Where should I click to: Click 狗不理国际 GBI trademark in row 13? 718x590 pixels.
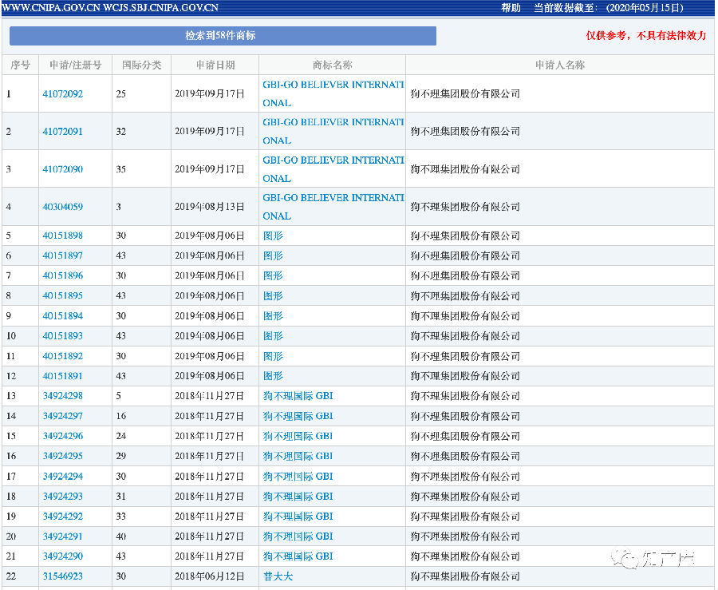click(298, 396)
